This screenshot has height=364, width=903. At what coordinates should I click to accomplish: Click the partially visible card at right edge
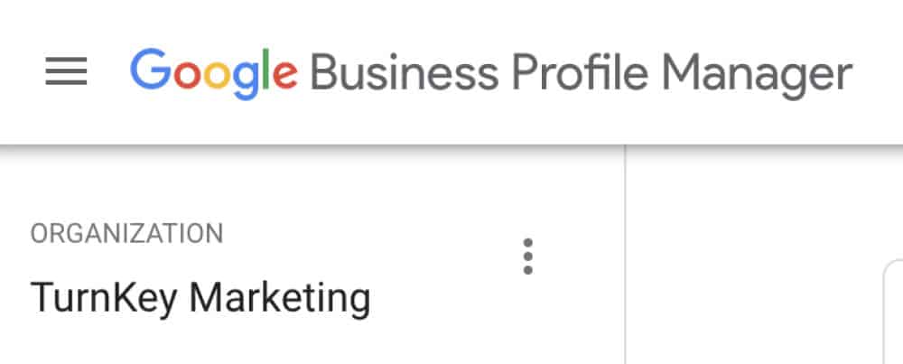coord(893,314)
